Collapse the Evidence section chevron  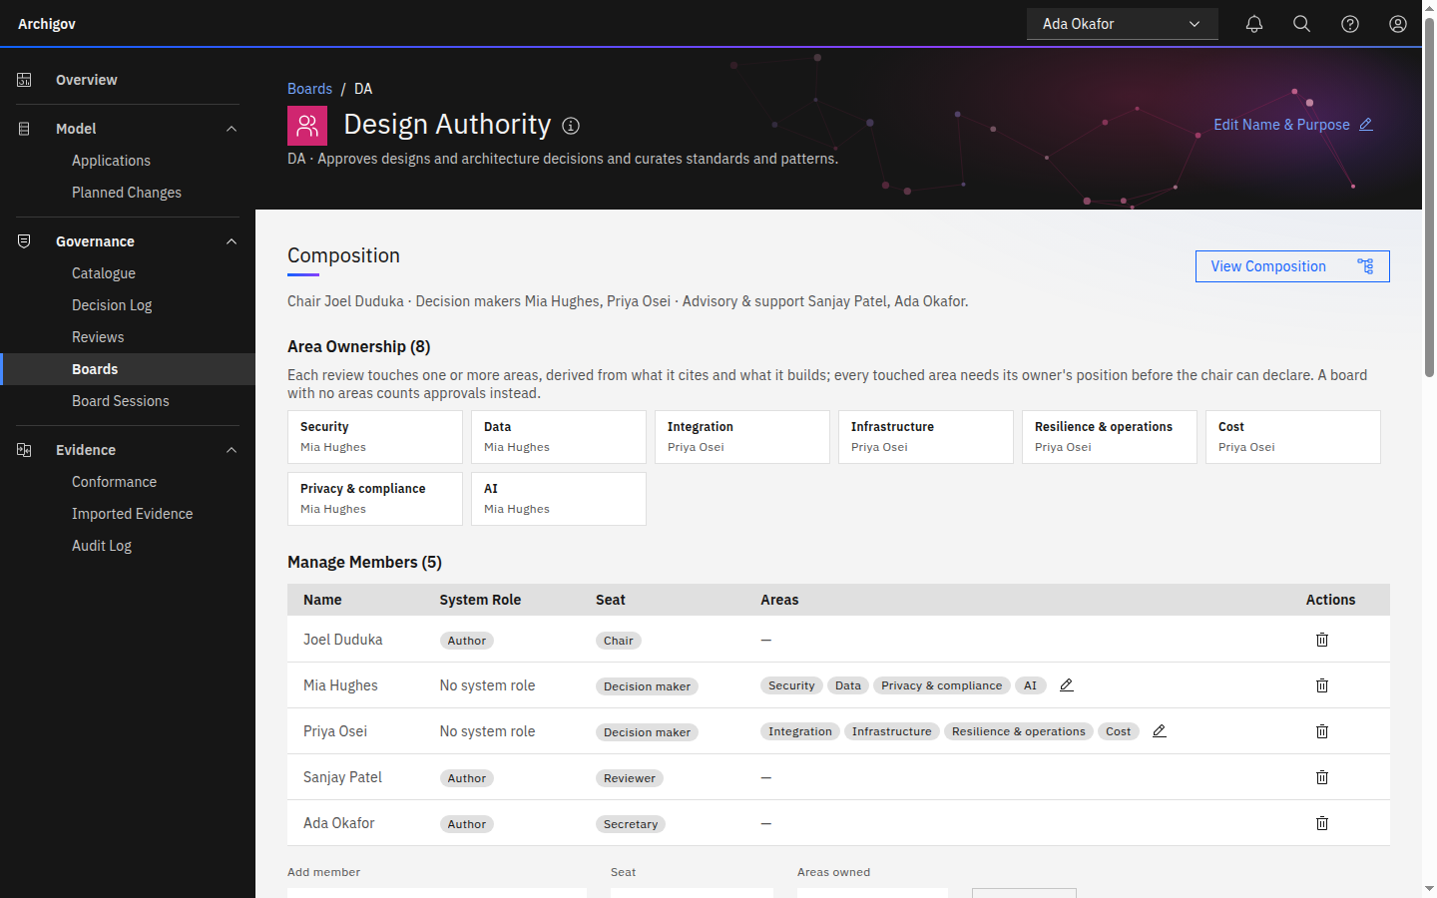(232, 450)
